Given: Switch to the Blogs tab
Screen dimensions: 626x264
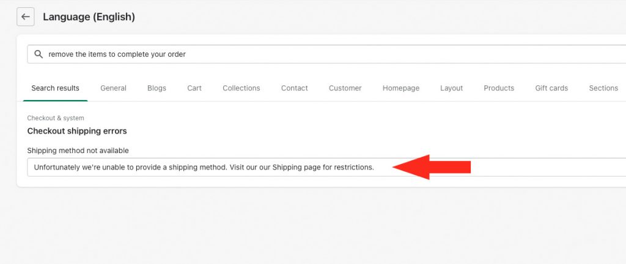Looking at the screenshot, I should click(156, 88).
